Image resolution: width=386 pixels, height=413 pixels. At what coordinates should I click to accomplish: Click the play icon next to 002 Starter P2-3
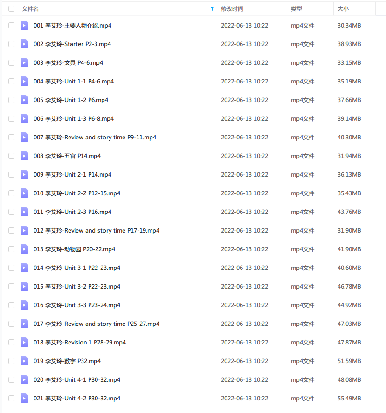pyautogui.click(x=24, y=44)
